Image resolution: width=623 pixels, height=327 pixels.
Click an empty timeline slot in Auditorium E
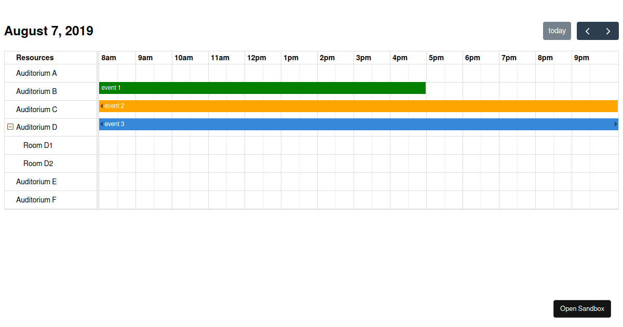pos(311,182)
